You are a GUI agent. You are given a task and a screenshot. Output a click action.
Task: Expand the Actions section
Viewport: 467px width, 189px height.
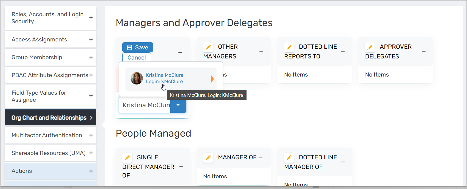point(91,171)
